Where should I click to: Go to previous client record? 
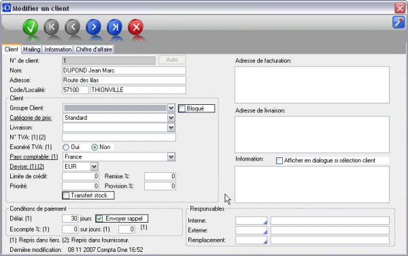click(73, 27)
